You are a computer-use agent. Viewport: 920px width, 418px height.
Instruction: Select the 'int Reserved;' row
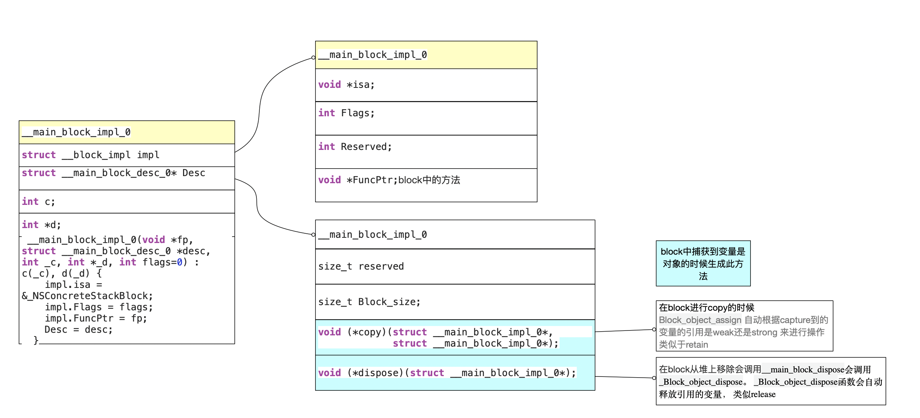[x=426, y=151]
